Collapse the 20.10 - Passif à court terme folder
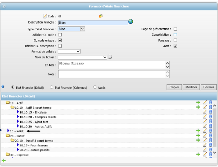Image resolution: width=218 pixels, height=167 pixels. [x=12, y=140]
